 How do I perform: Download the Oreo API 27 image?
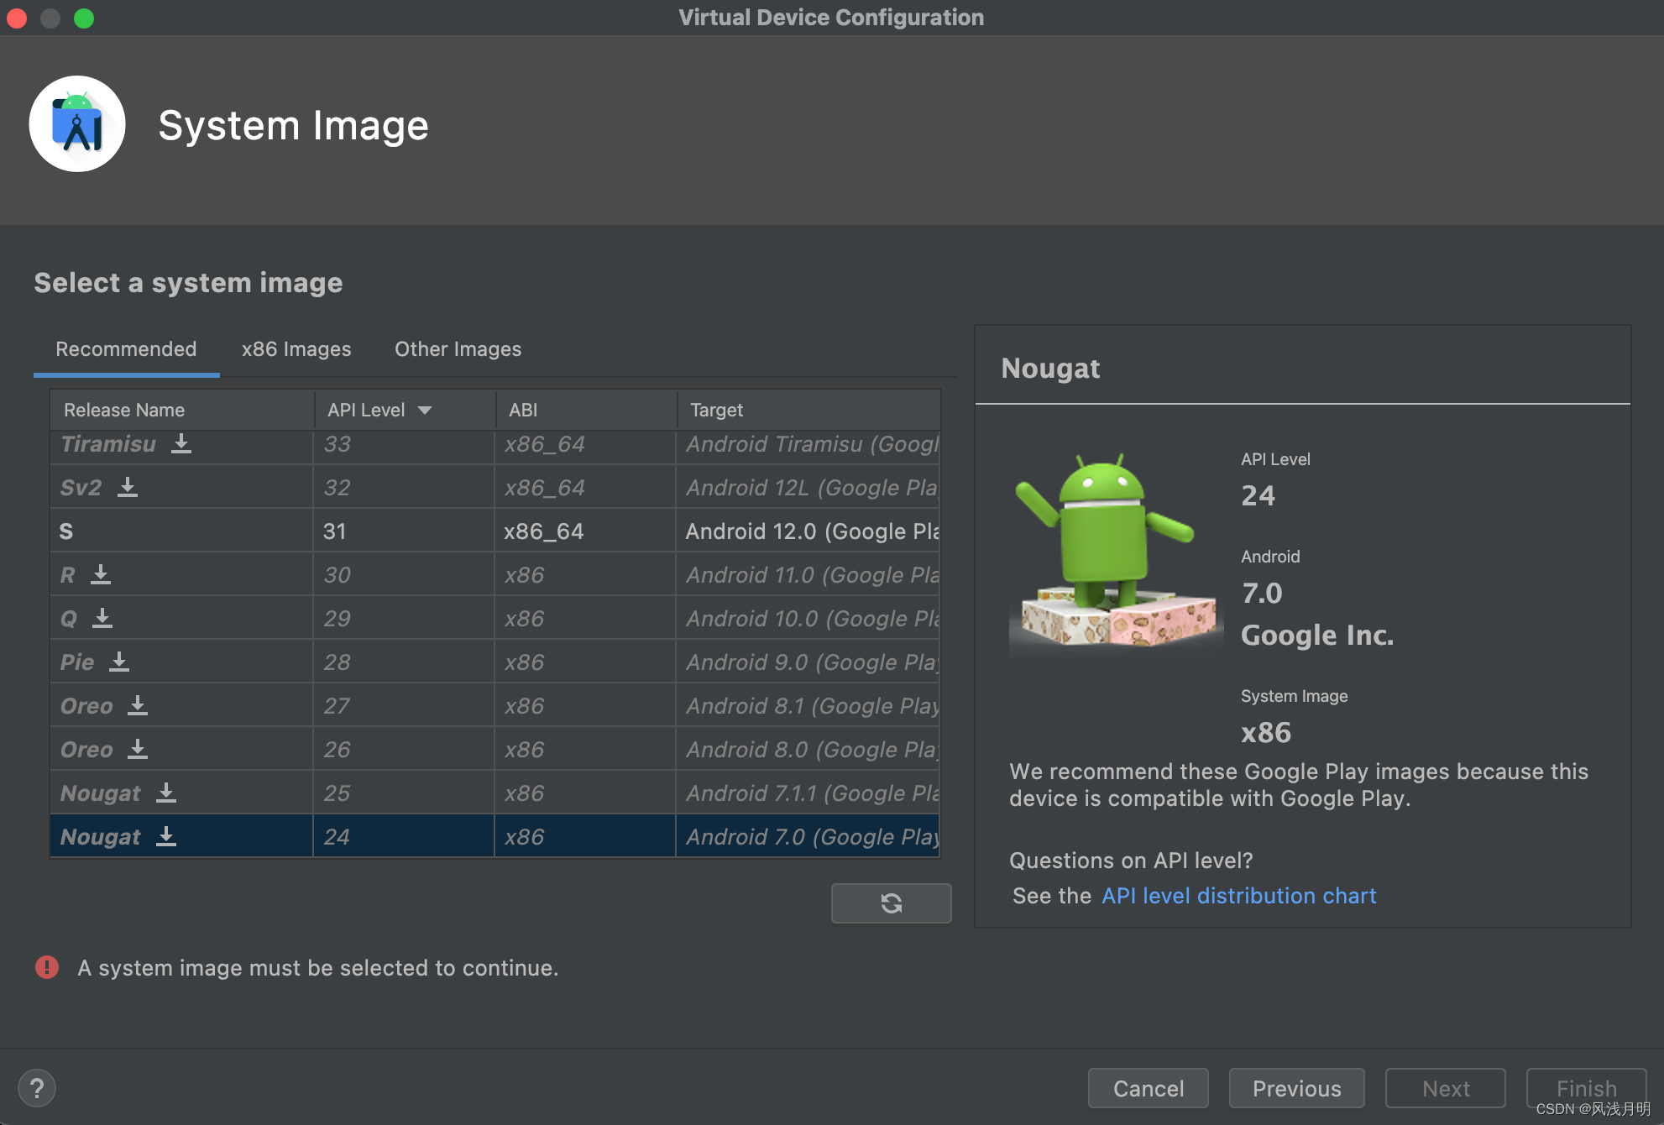click(138, 705)
